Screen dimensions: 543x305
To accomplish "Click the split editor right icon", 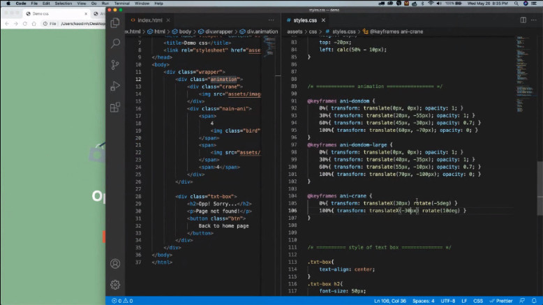I will [x=523, y=20].
